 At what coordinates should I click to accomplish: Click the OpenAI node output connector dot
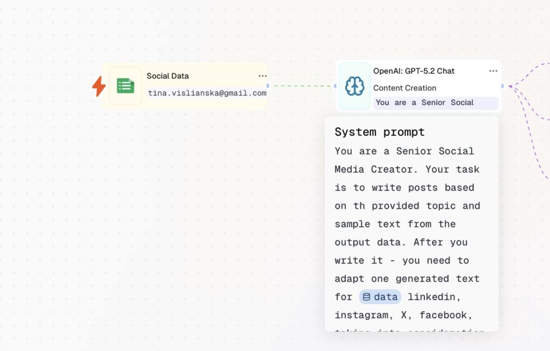click(502, 86)
